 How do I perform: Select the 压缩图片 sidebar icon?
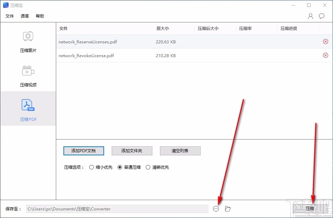point(28,40)
